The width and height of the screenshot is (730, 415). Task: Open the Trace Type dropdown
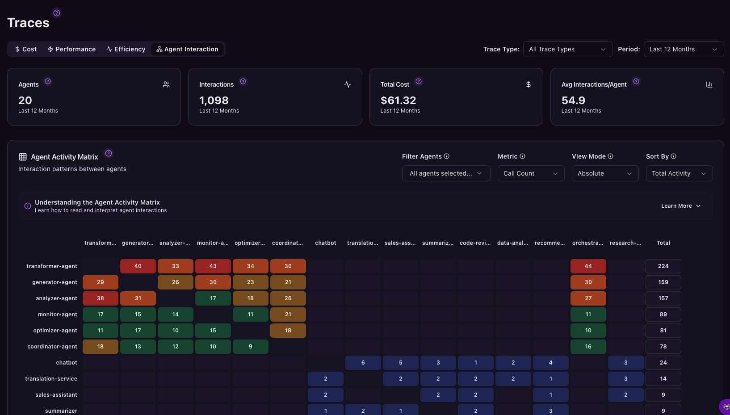pyautogui.click(x=567, y=49)
